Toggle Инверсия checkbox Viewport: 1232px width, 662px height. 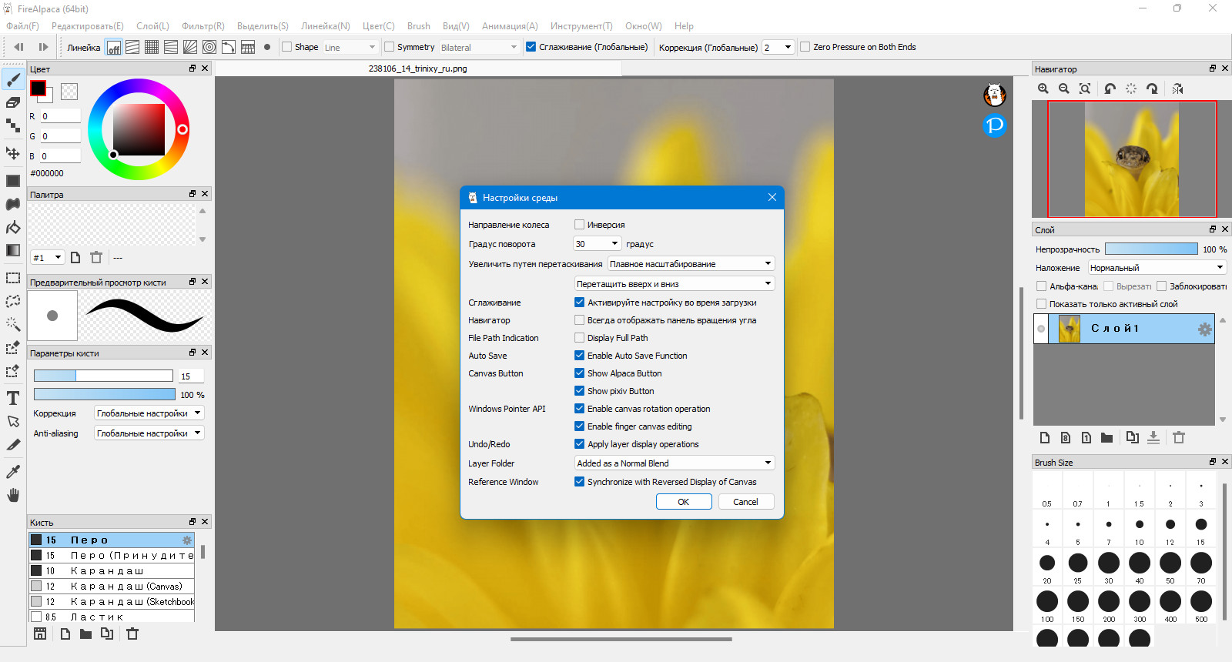(x=579, y=225)
